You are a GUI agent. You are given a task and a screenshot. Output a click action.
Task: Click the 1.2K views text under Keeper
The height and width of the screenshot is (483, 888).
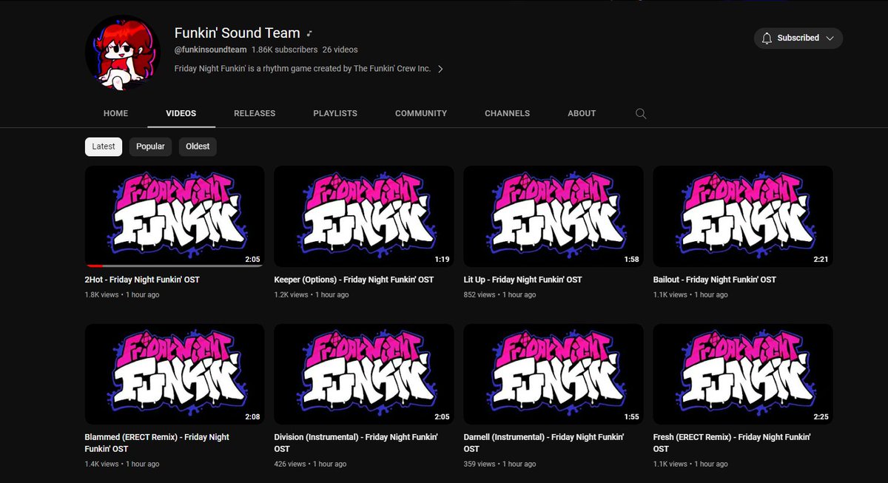point(291,295)
